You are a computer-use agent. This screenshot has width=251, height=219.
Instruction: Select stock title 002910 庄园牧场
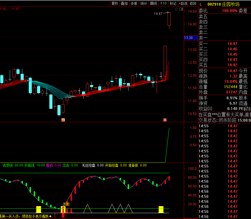(223, 4)
